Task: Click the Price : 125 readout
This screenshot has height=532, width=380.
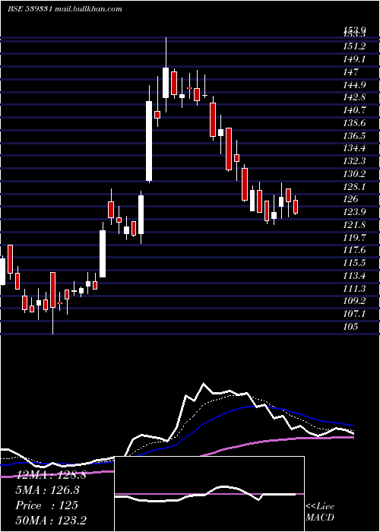Action: click(47, 505)
